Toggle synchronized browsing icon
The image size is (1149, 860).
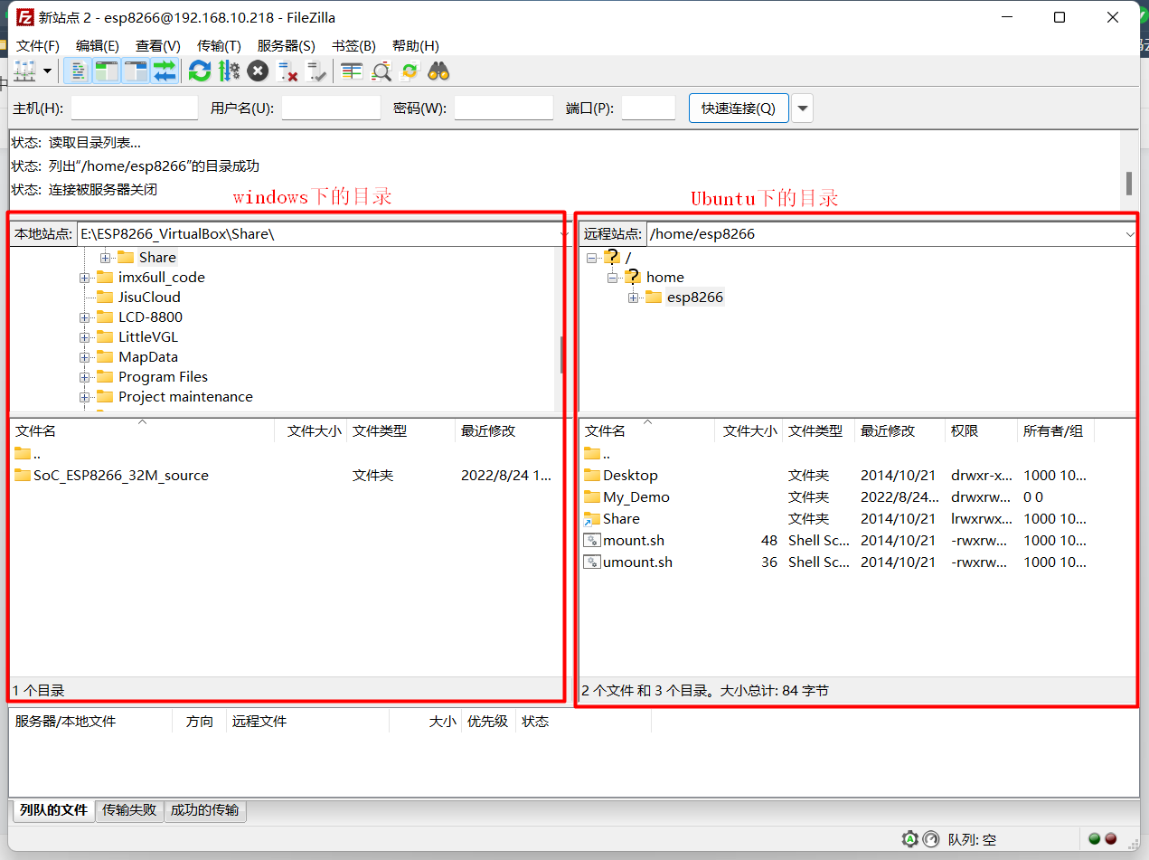410,71
